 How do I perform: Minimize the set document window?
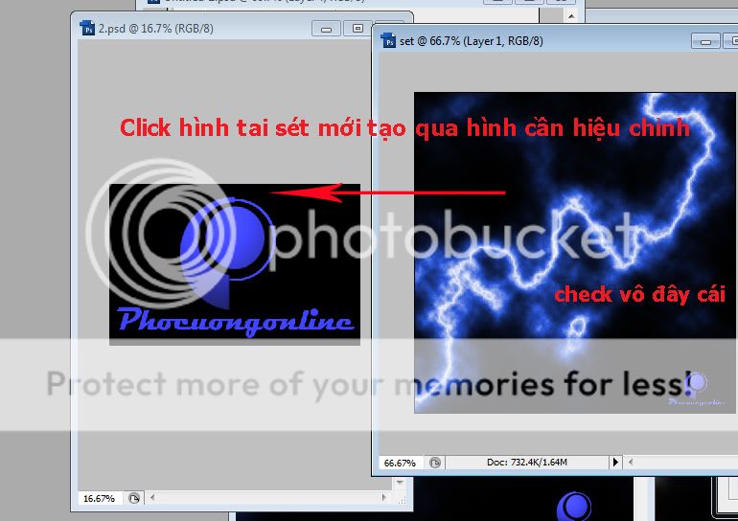[705, 41]
